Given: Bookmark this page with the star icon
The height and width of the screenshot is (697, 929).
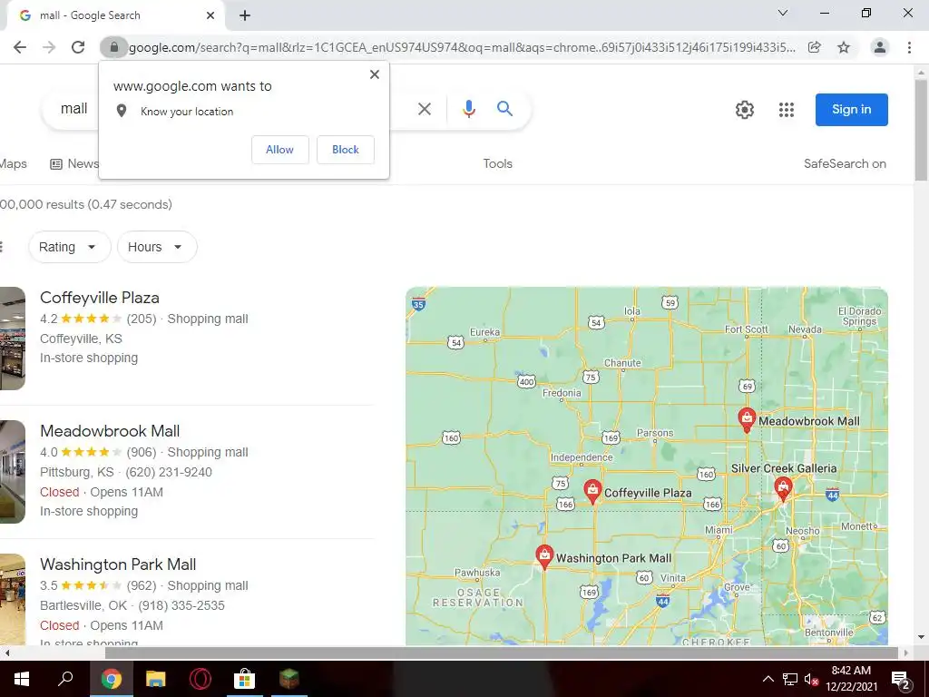Looking at the screenshot, I should (x=844, y=47).
